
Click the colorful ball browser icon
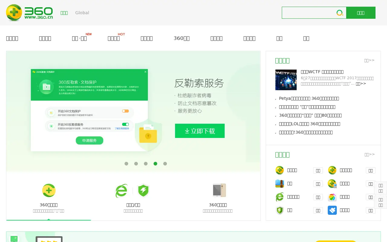pyautogui.click(x=332, y=197)
